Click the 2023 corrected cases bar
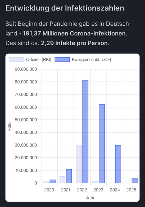This screenshot has width=145, height=207. pyautogui.click(x=102, y=144)
